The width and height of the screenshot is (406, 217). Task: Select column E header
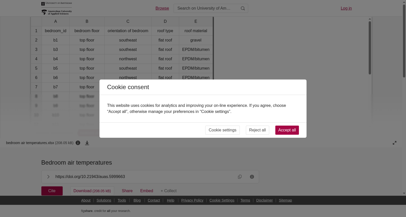point(196,22)
